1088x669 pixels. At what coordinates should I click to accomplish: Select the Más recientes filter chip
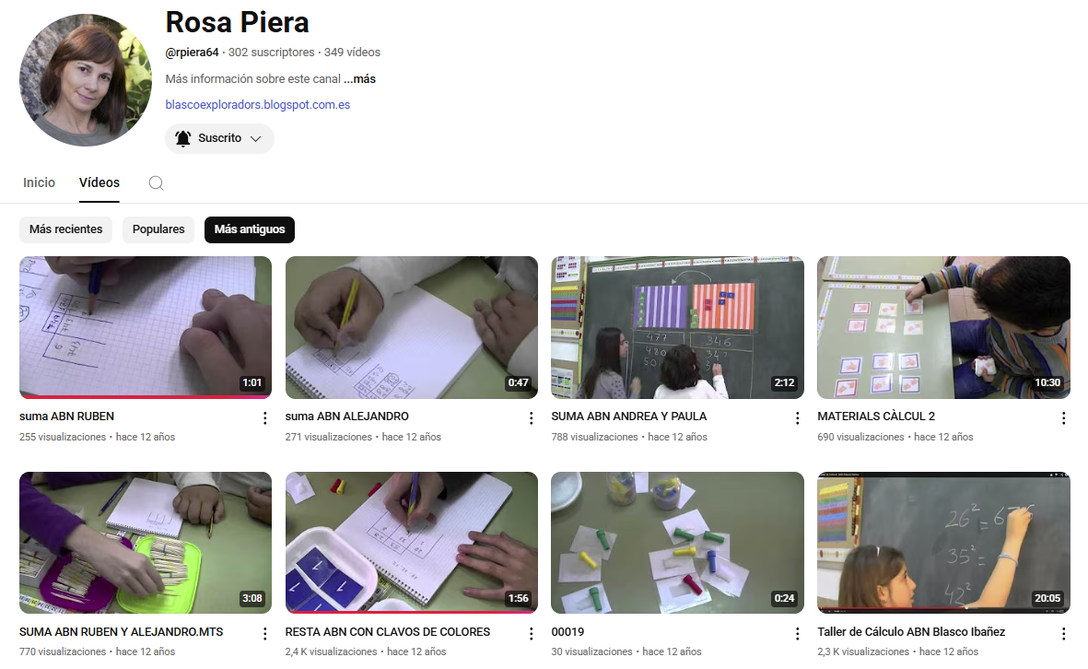click(x=66, y=229)
